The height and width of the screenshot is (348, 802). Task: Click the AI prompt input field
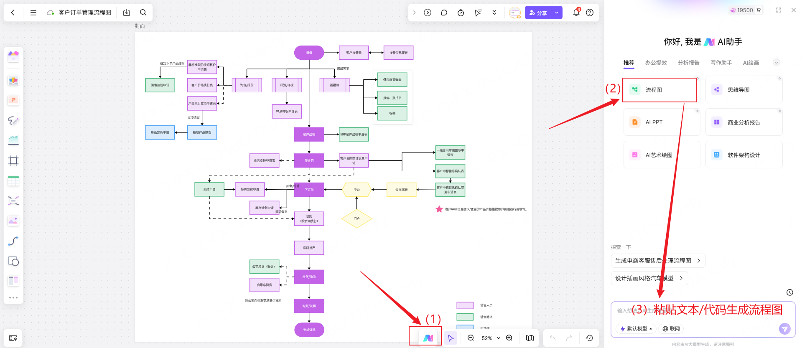(703, 311)
